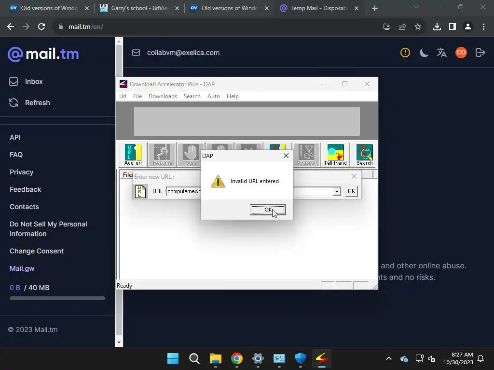
Task: Show hidden system tray icons chevron
Action: point(389,358)
